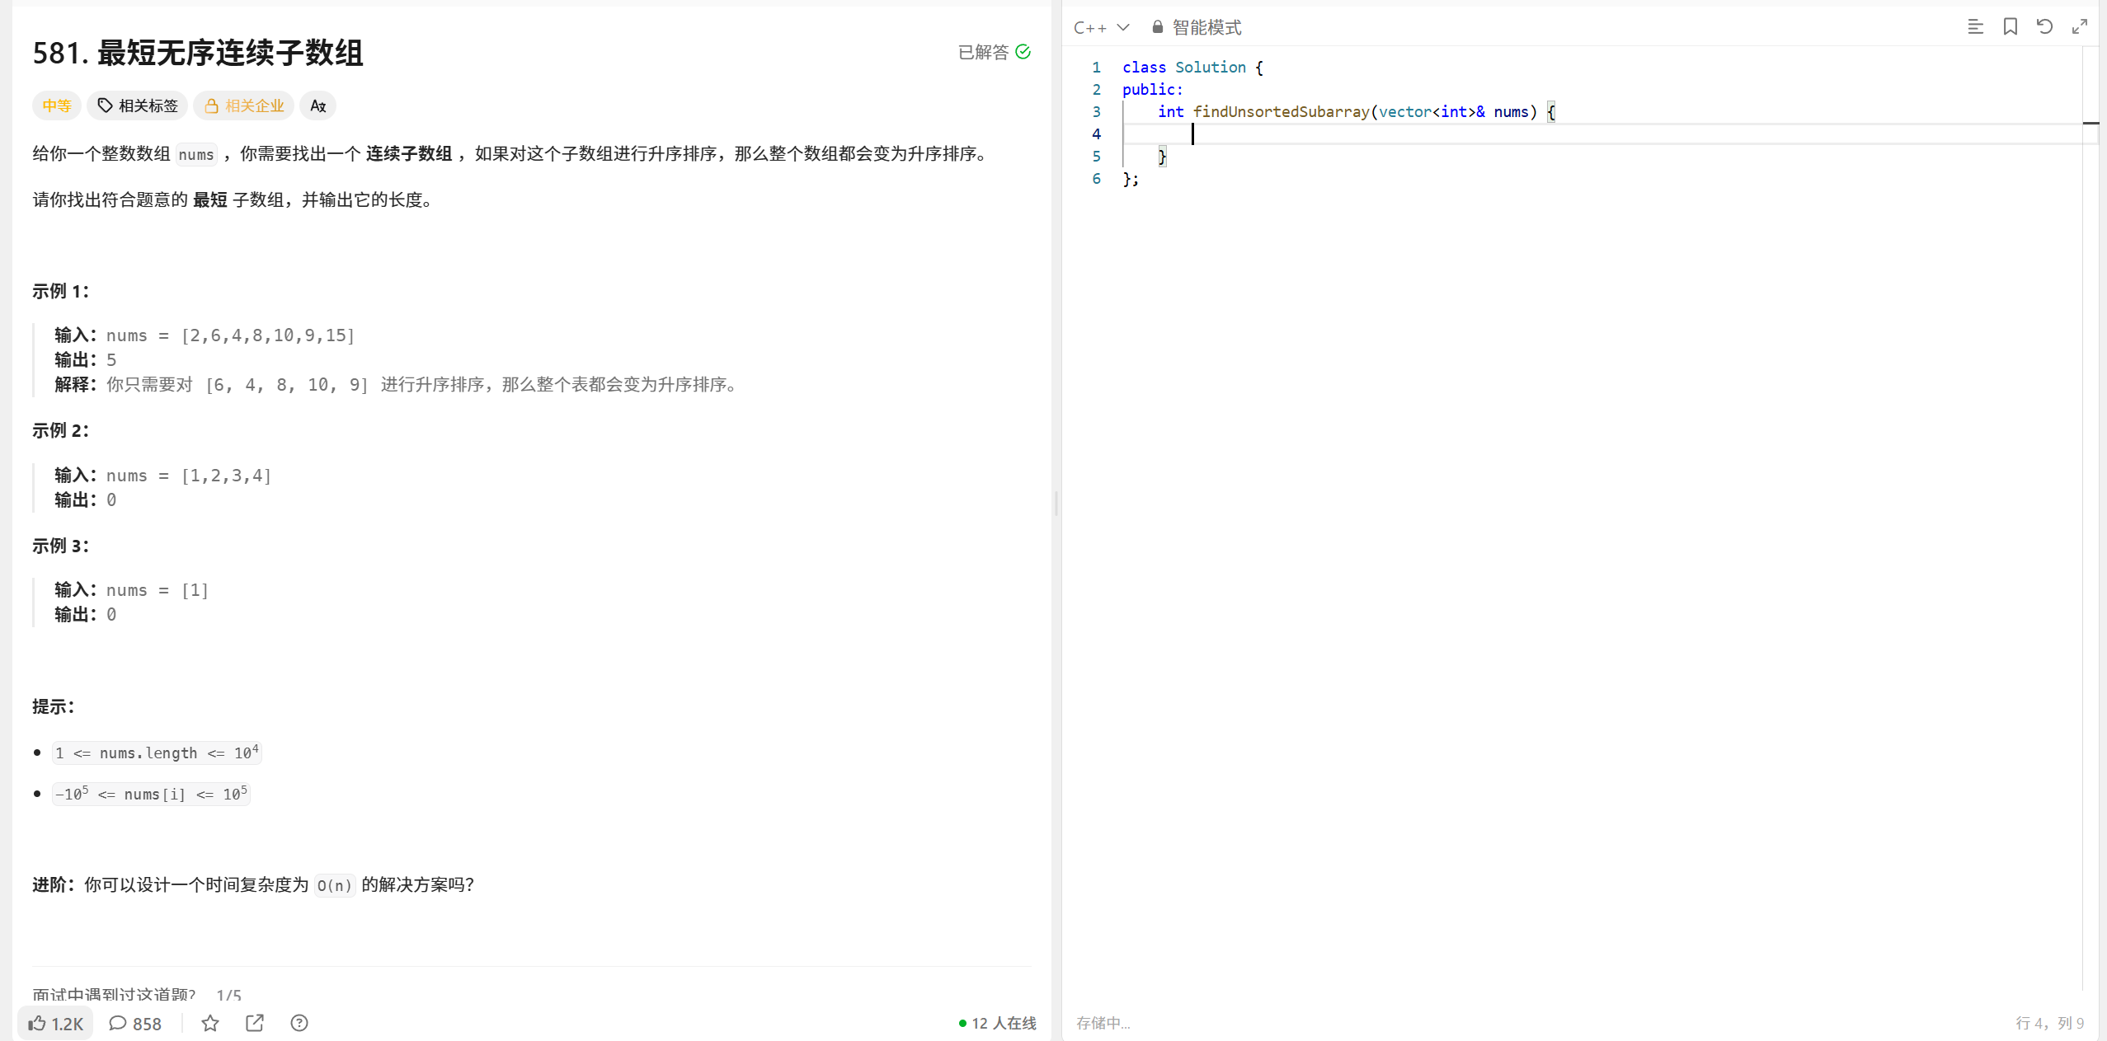The height and width of the screenshot is (1041, 2107).
Task: Click the editor minimap scrollbar
Action: (2090, 124)
